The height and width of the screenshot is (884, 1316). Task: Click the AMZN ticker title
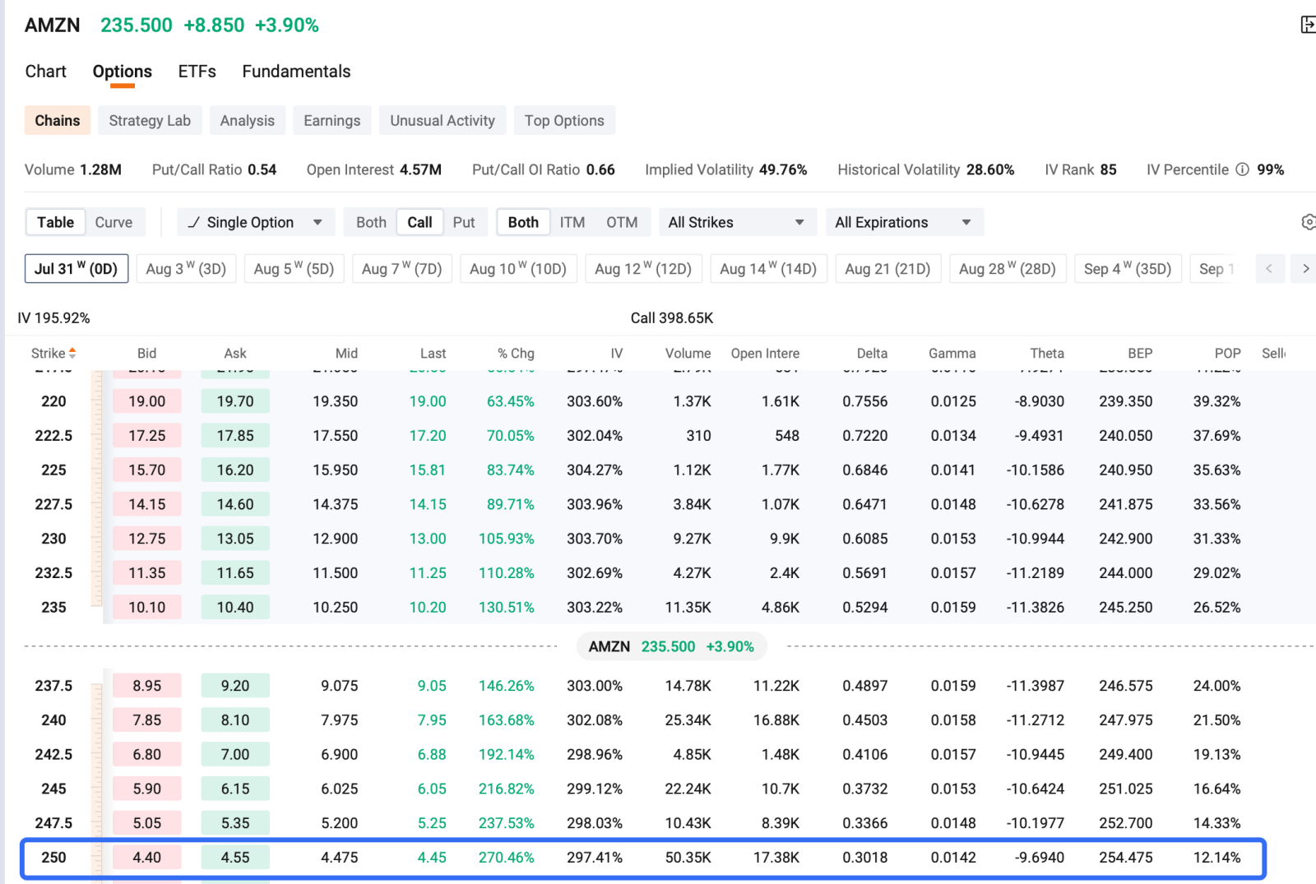53,25
